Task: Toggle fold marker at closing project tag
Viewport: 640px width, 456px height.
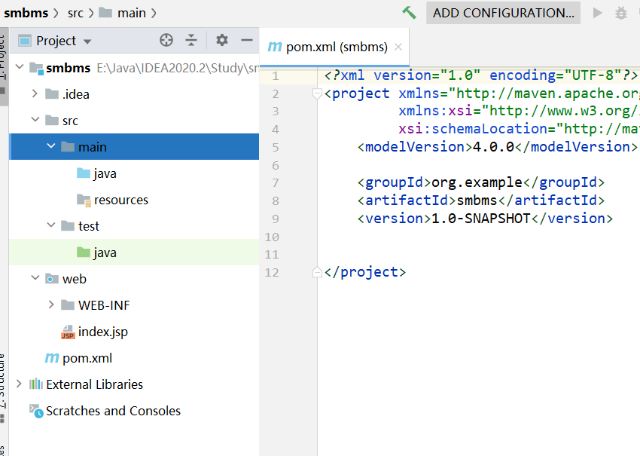Action: coord(317,272)
